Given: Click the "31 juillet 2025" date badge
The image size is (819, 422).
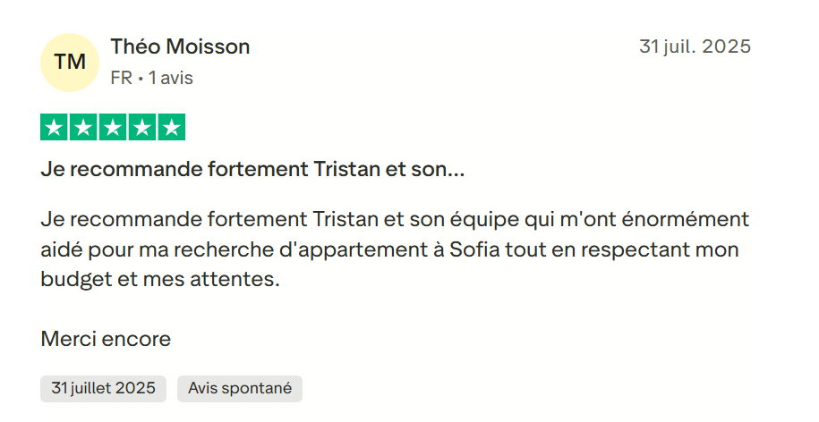Looking at the screenshot, I should [x=103, y=388].
